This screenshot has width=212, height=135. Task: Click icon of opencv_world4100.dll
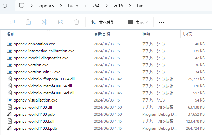10,107
